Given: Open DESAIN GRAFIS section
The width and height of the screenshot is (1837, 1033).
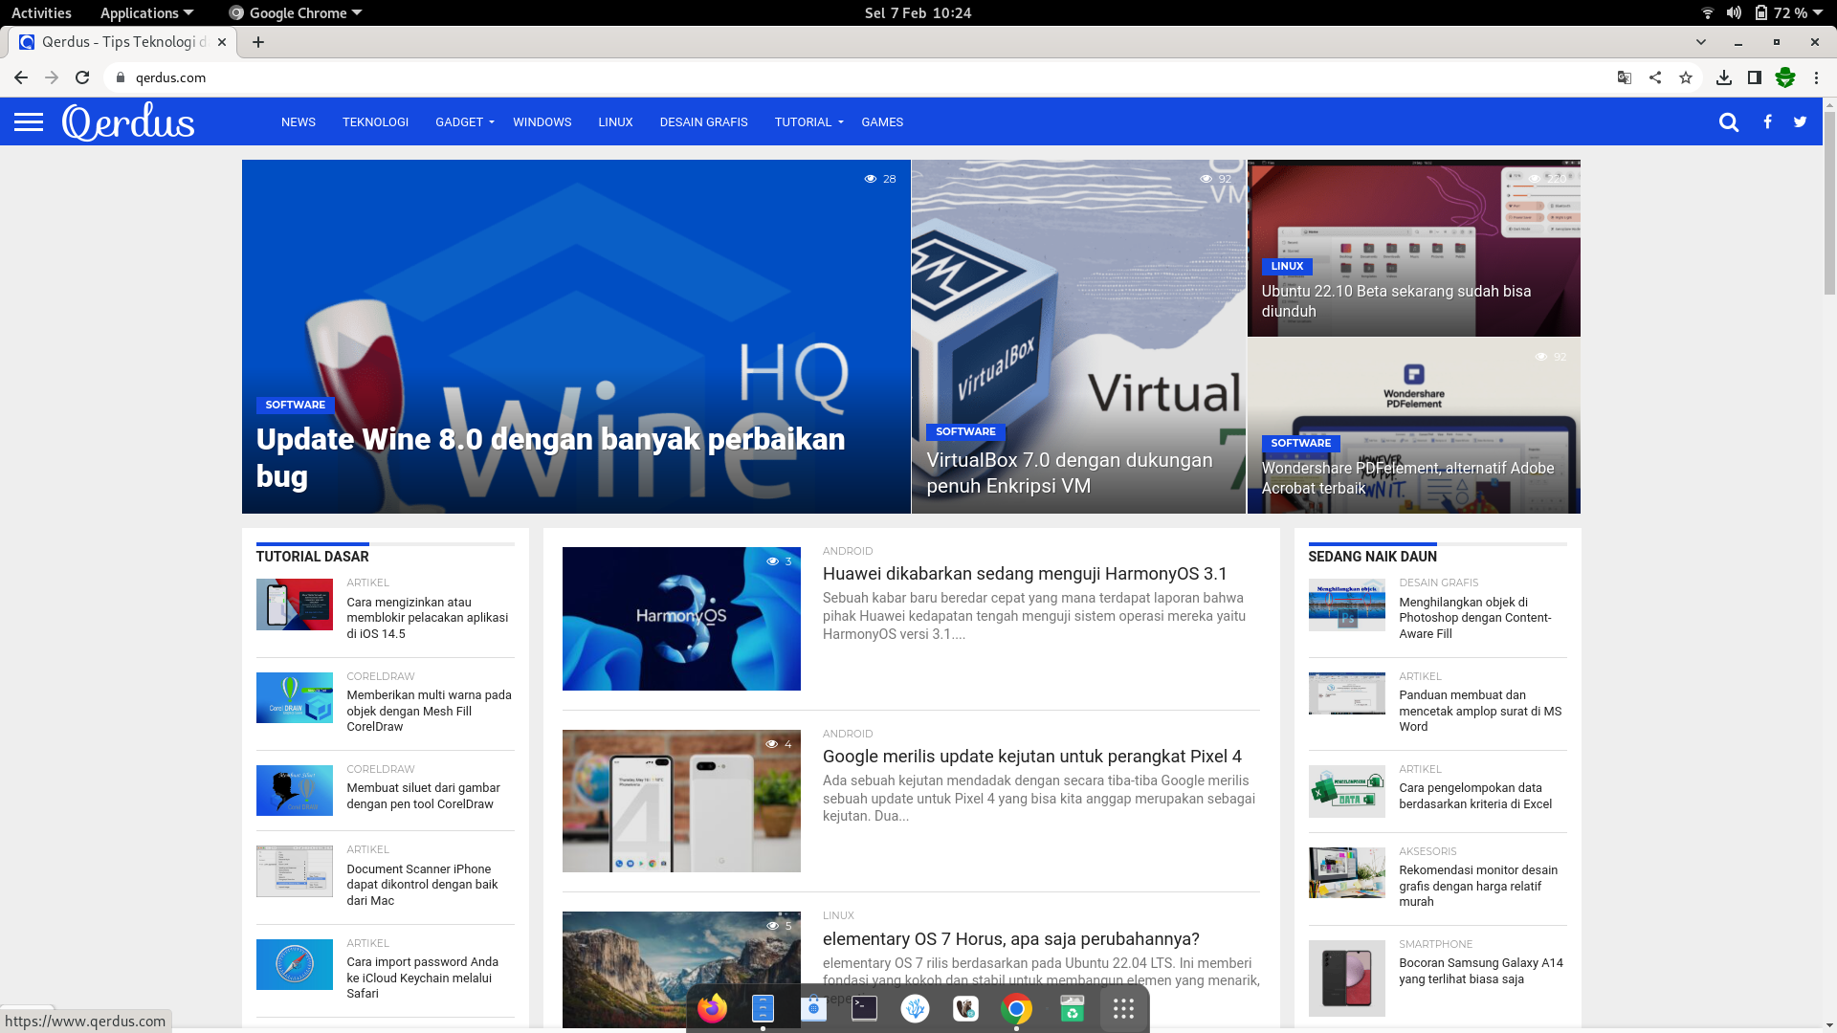Looking at the screenshot, I should coord(703,121).
